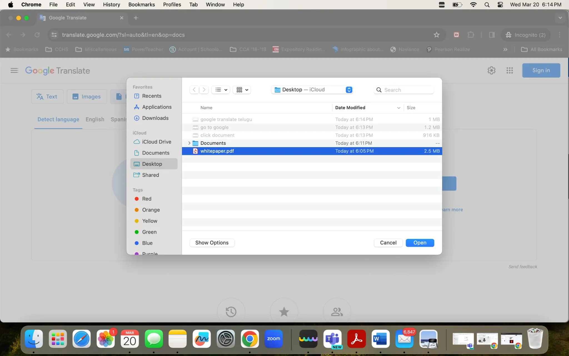The image size is (569, 356).
Task: Show hidden bookmarks overflow chevron
Action: (505, 49)
